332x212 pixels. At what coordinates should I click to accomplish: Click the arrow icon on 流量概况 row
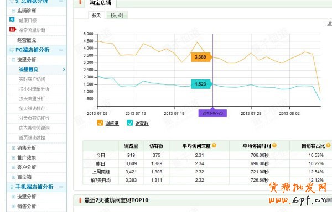click(64, 69)
